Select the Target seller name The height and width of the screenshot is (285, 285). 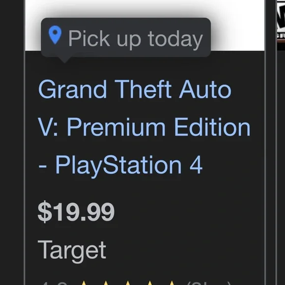point(72,251)
